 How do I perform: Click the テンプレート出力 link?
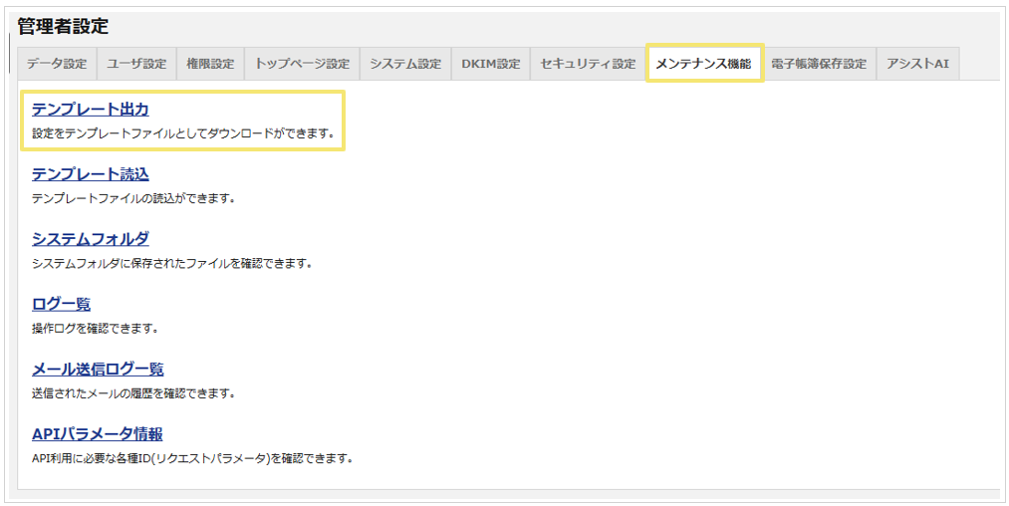click(90, 110)
